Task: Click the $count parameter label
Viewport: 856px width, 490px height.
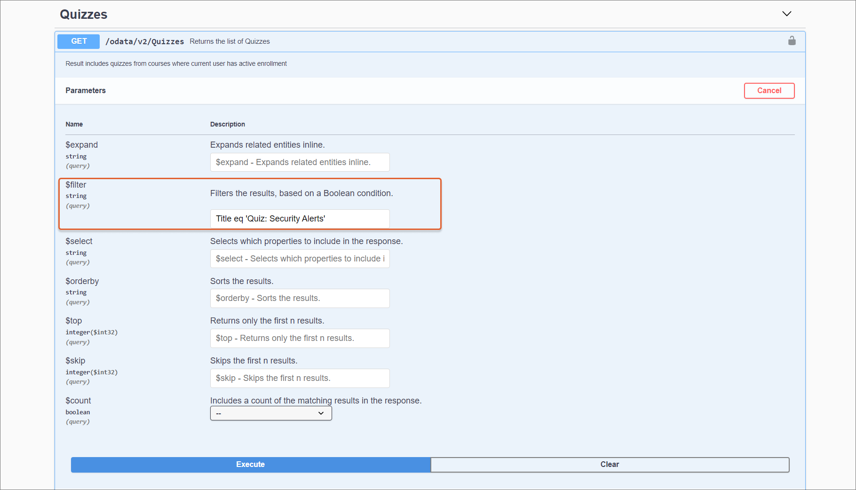Action: (78, 401)
